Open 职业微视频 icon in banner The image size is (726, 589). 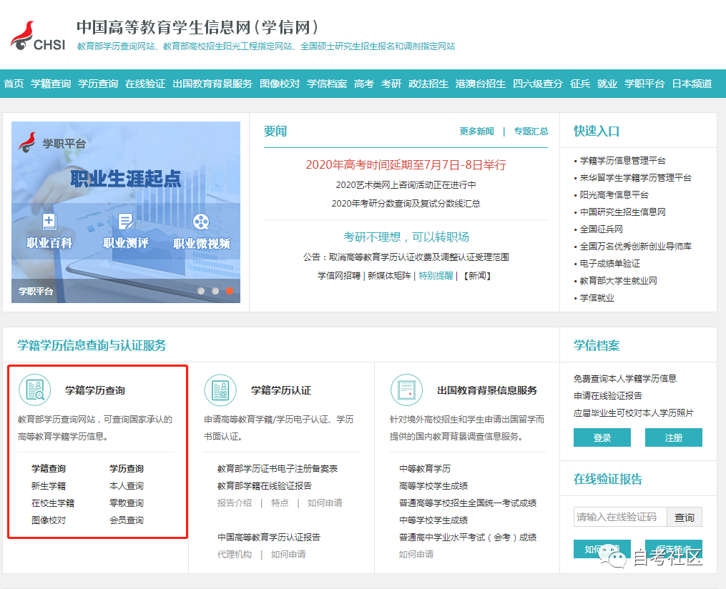click(201, 222)
